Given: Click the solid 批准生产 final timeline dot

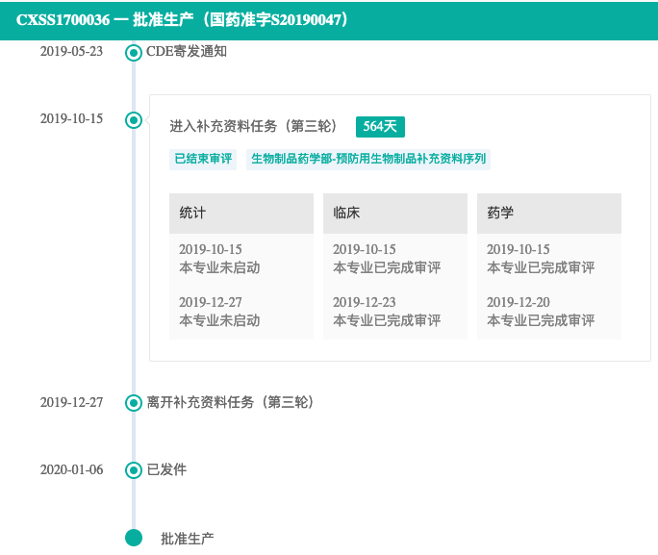Looking at the screenshot, I should pyautogui.click(x=134, y=538).
